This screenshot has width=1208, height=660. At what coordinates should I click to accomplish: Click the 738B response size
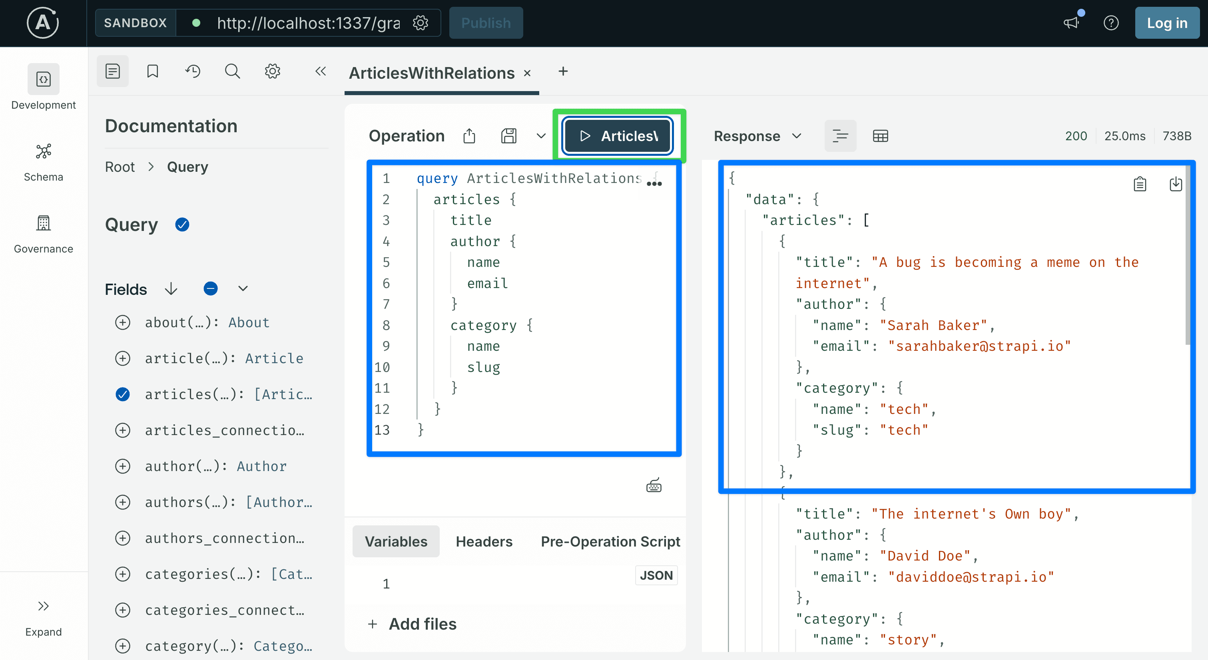pyautogui.click(x=1176, y=136)
